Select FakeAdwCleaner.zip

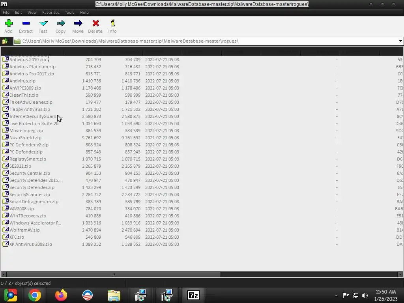tap(31, 102)
